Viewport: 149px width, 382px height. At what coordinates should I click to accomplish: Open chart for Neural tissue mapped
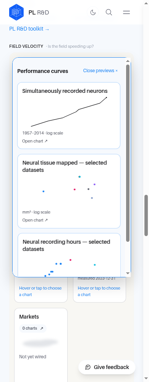coord(35,220)
